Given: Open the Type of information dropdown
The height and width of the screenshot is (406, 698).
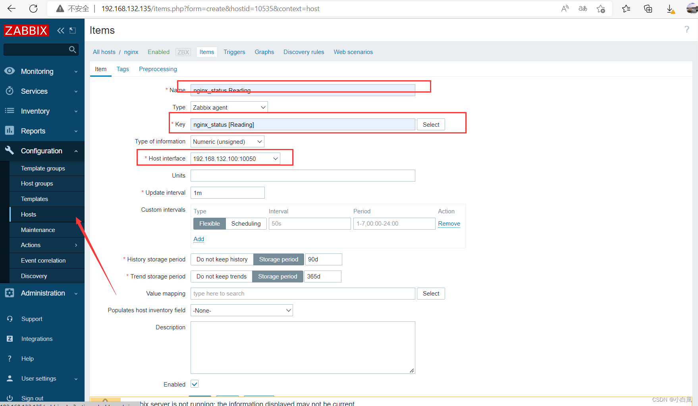Looking at the screenshot, I should point(227,141).
